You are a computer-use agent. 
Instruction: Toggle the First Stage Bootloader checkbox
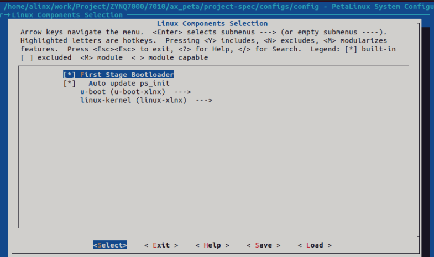click(69, 75)
